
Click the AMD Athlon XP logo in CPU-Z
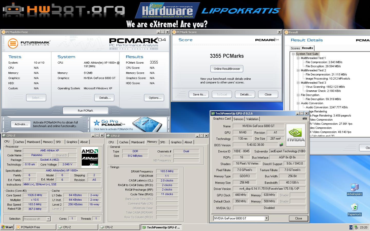[90, 158]
